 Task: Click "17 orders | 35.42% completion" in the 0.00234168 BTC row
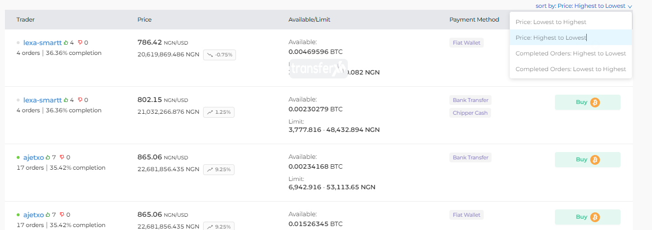click(61, 168)
